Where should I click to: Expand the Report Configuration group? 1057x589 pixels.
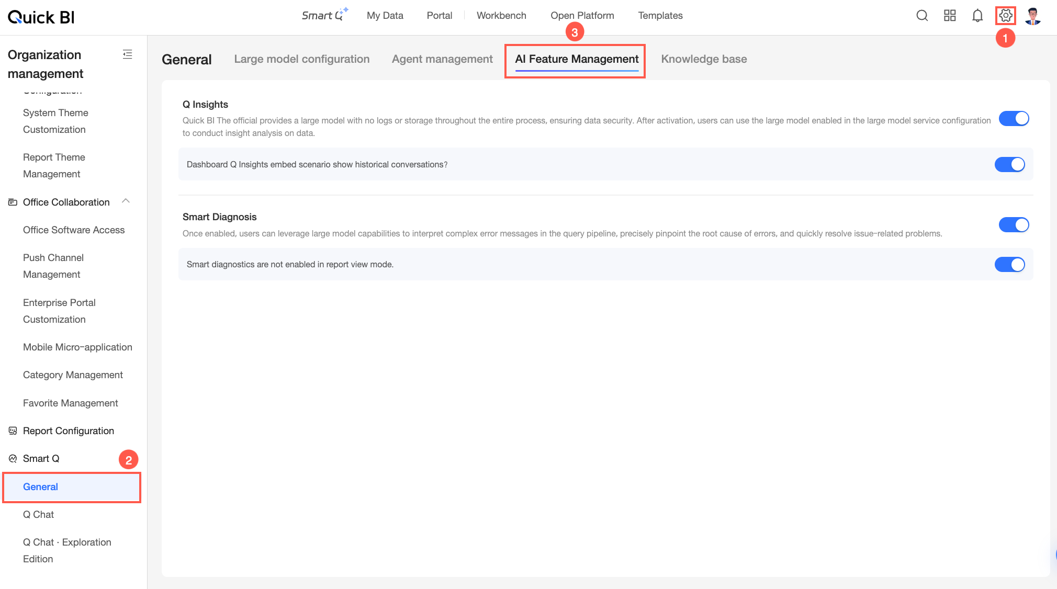[69, 431]
